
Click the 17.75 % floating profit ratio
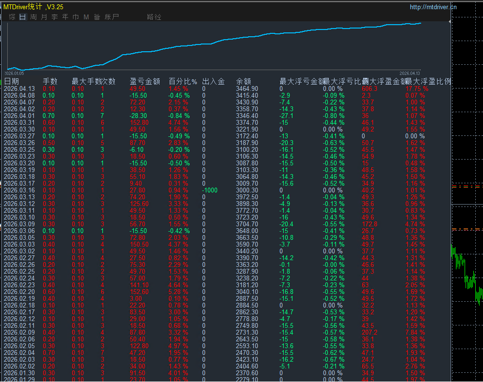[x=417, y=88]
